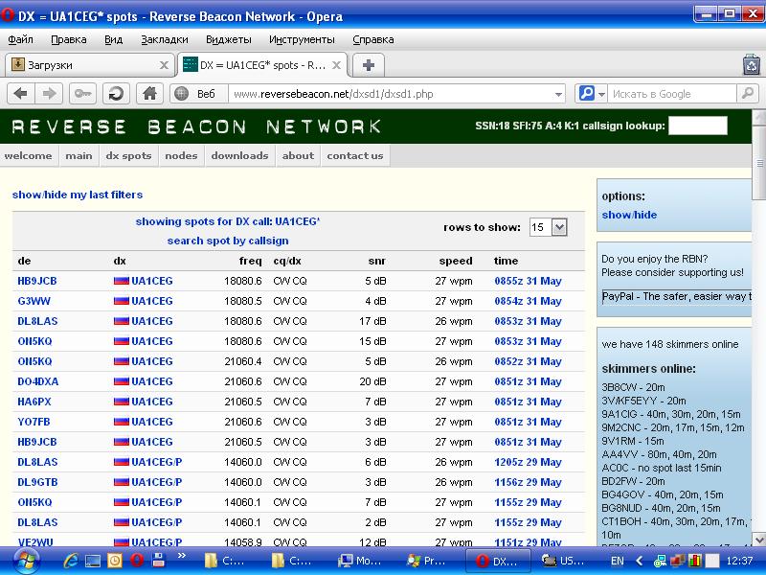Go back with the browser back arrow
This screenshot has height=575, width=766.
[x=20, y=93]
